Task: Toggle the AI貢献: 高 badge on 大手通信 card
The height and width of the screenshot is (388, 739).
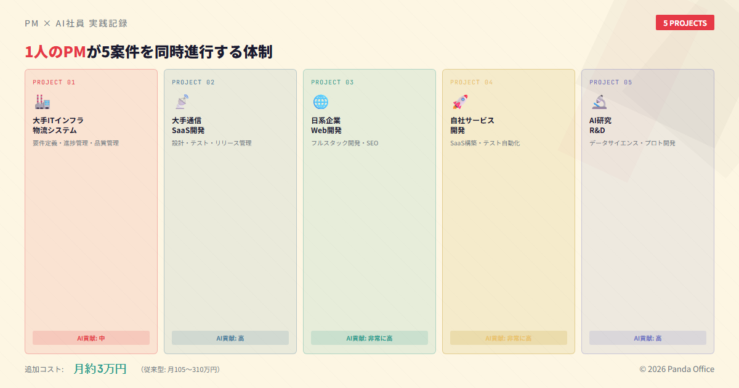Action: 230,337
